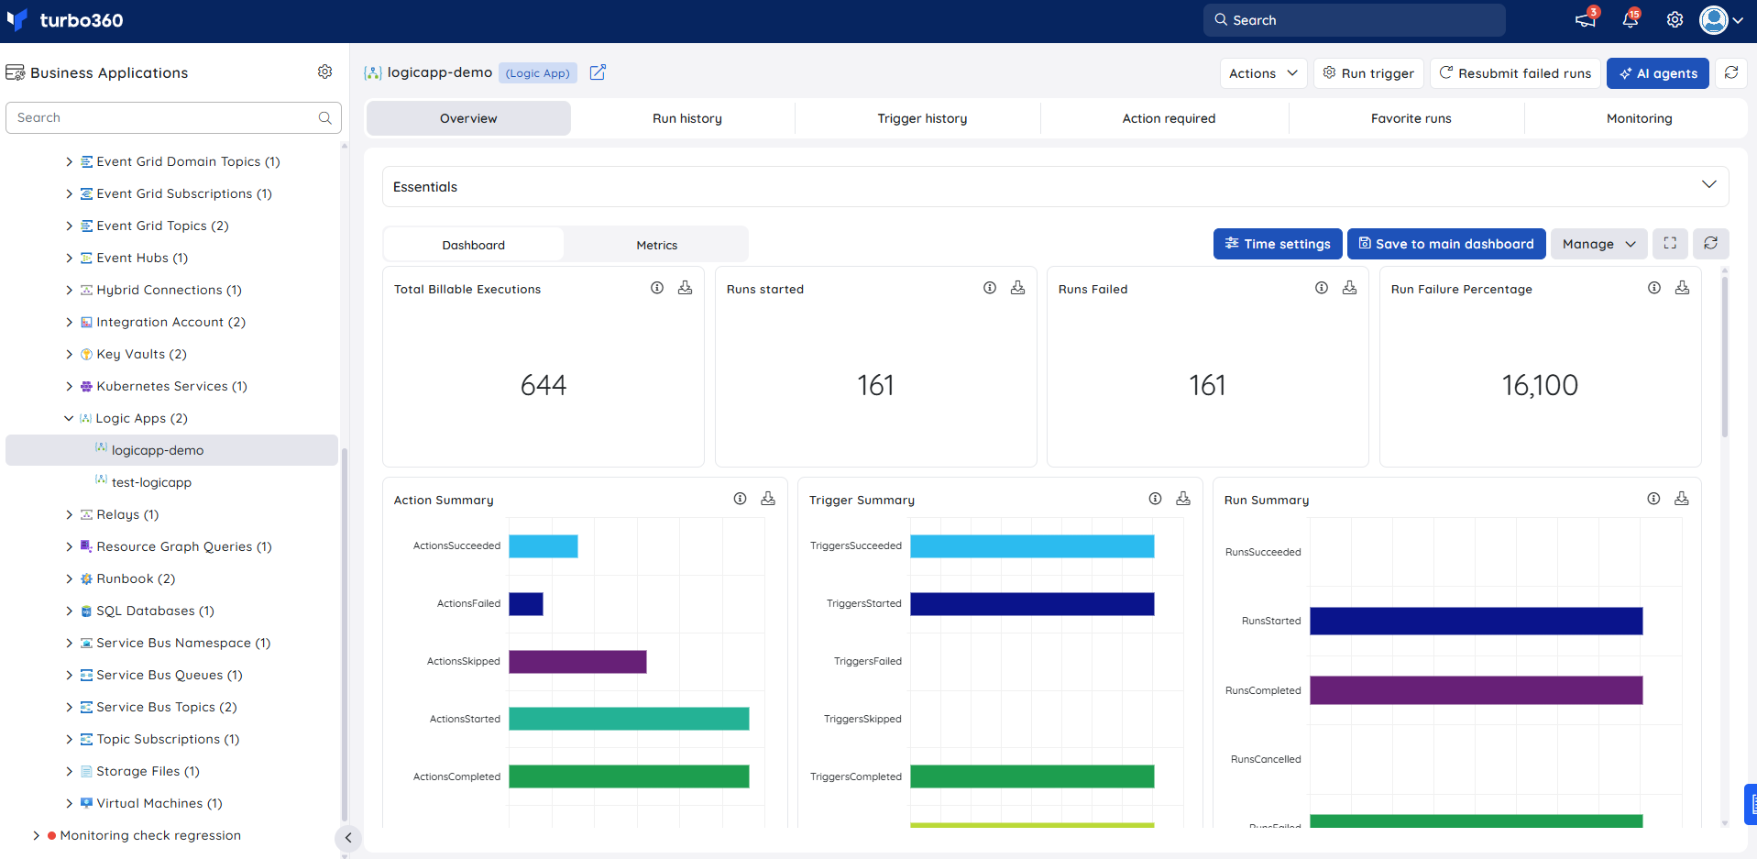The width and height of the screenshot is (1757, 859).
Task: Open the Action required tab
Action: click(1169, 118)
